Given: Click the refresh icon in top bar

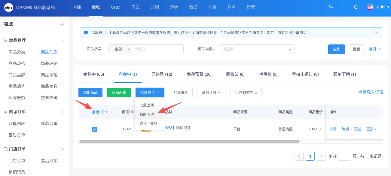Looking at the screenshot, I should 356,7.
